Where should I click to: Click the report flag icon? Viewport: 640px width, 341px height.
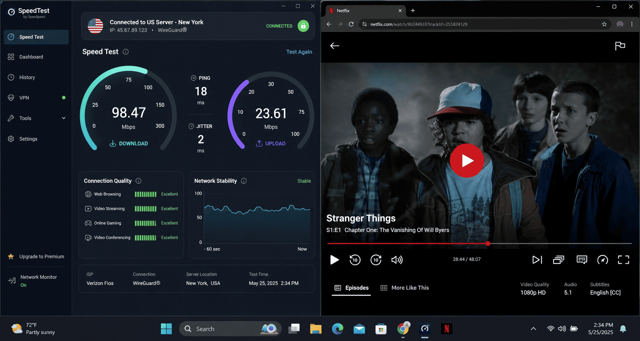[620, 46]
